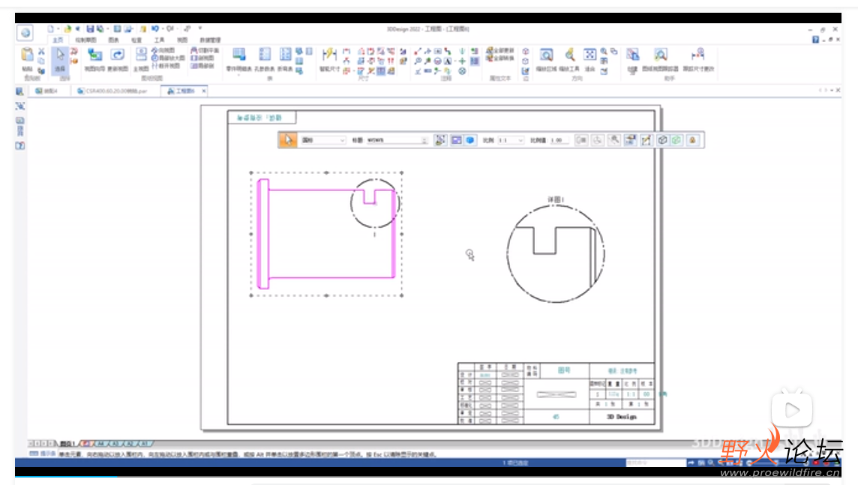Click the command search field in status bar
The image size is (858, 485).
coord(655,463)
